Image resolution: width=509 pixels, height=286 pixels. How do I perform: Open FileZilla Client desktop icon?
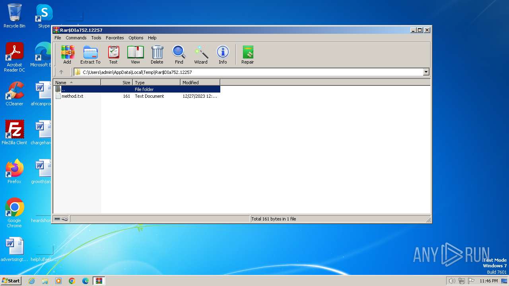[14, 133]
